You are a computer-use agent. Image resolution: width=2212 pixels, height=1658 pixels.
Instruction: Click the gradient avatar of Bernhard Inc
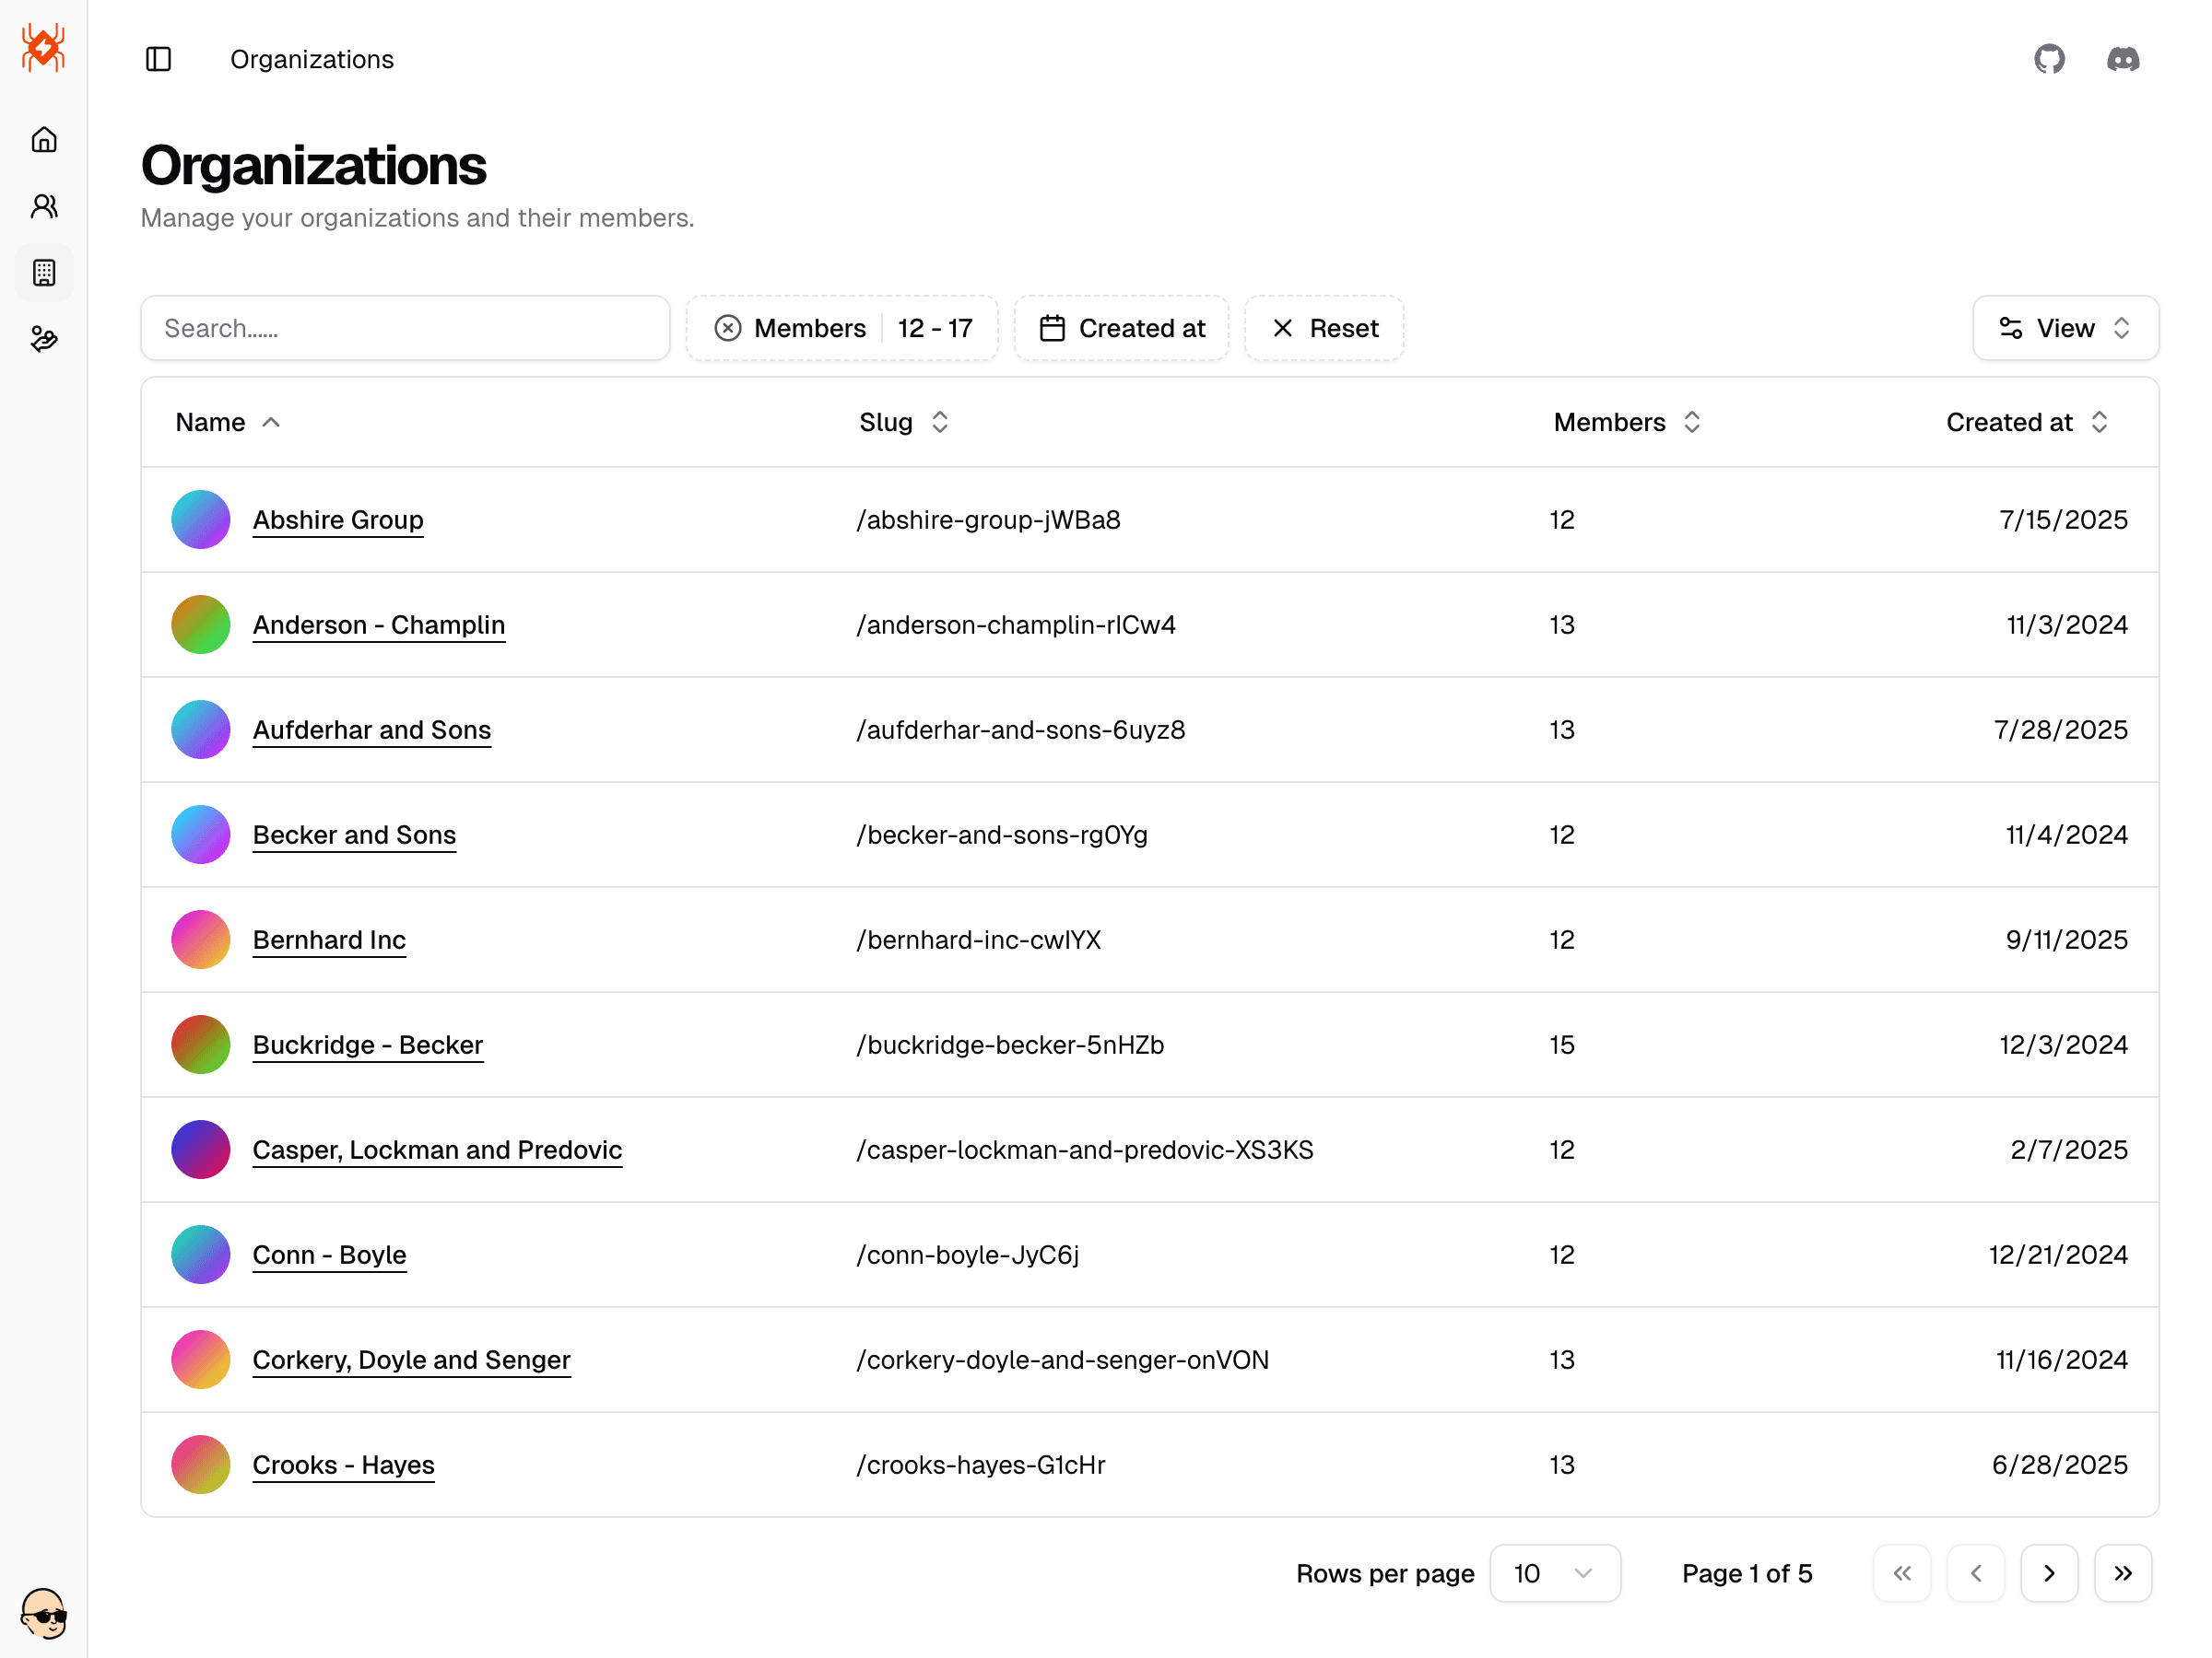coord(200,940)
